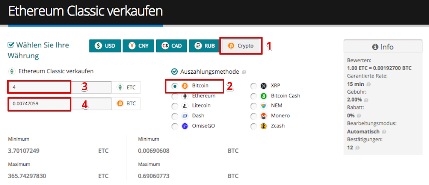Click the Ethereum Classic verkaufen page heading

click(85, 11)
